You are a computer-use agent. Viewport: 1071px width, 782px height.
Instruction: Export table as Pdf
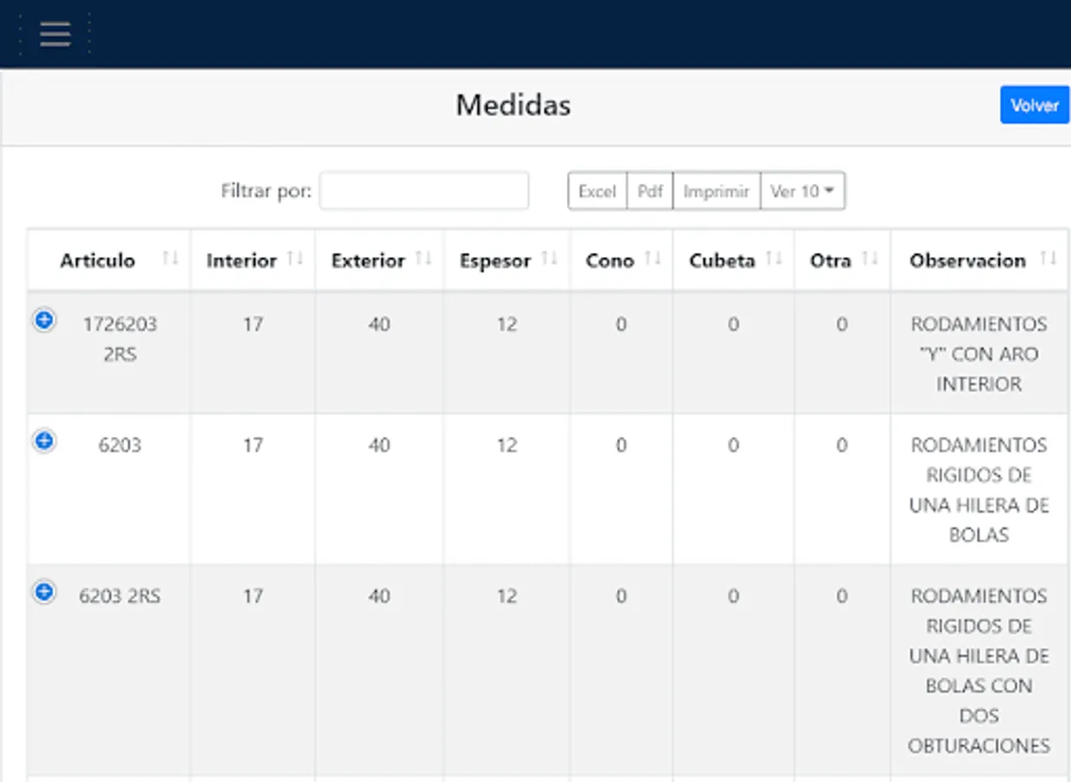[650, 191]
